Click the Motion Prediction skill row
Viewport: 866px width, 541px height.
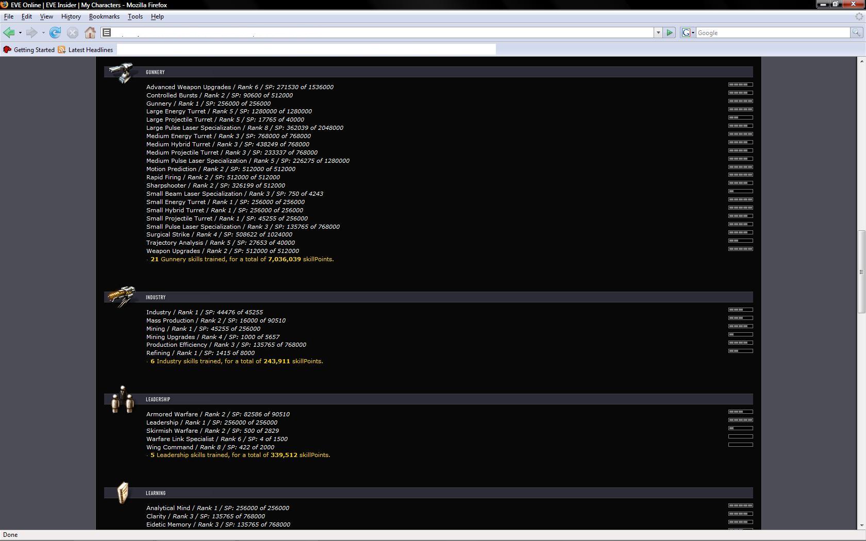(221, 169)
